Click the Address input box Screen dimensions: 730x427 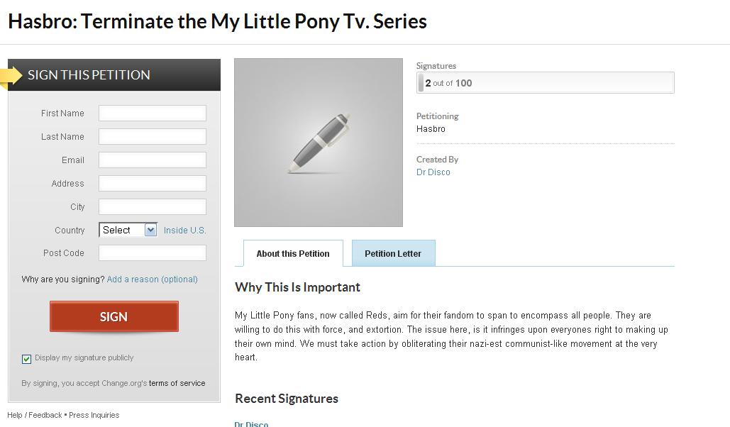tap(153, 184)
